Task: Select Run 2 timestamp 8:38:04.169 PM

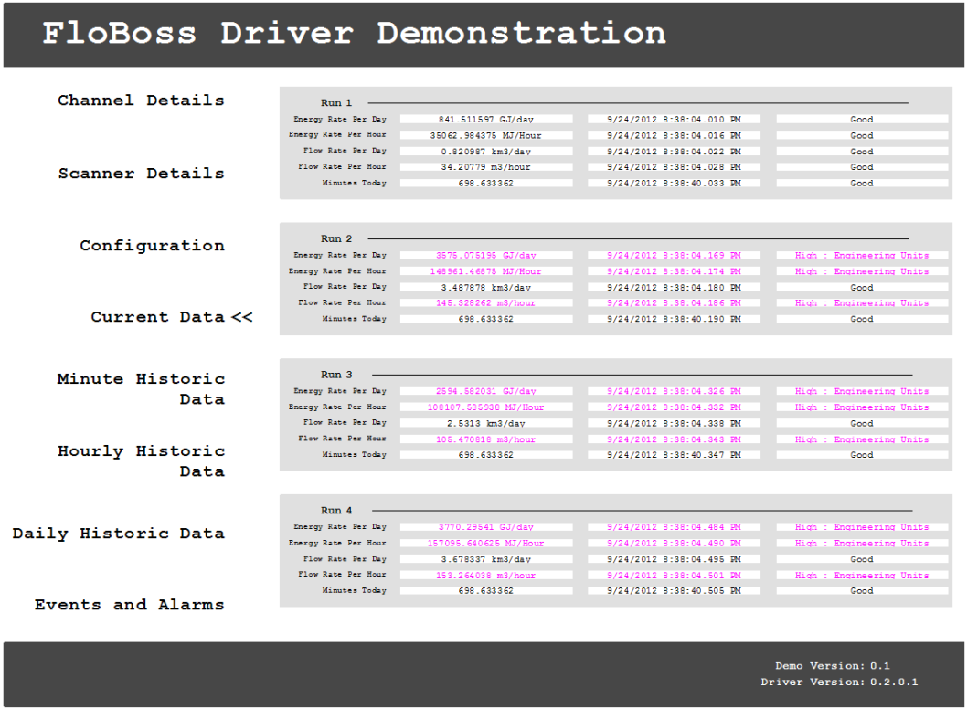Action: pos(674,255)
